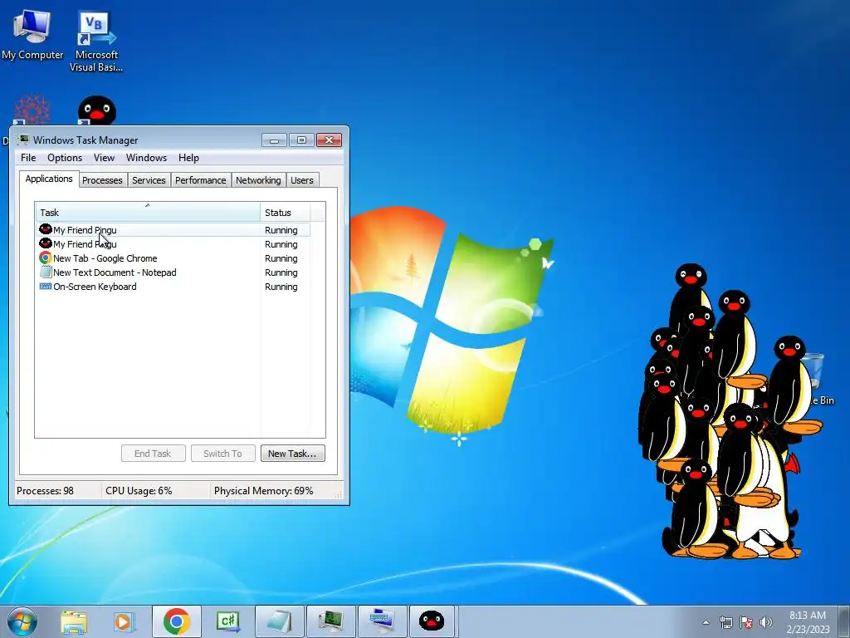Click the New Task... button

[x=293, y=454]
